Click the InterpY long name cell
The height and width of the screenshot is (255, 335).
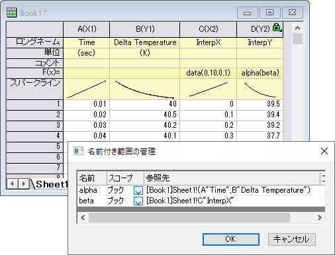tap(260, 42)
